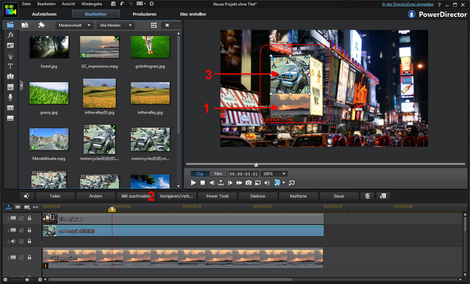Open the help question mark

439,5
